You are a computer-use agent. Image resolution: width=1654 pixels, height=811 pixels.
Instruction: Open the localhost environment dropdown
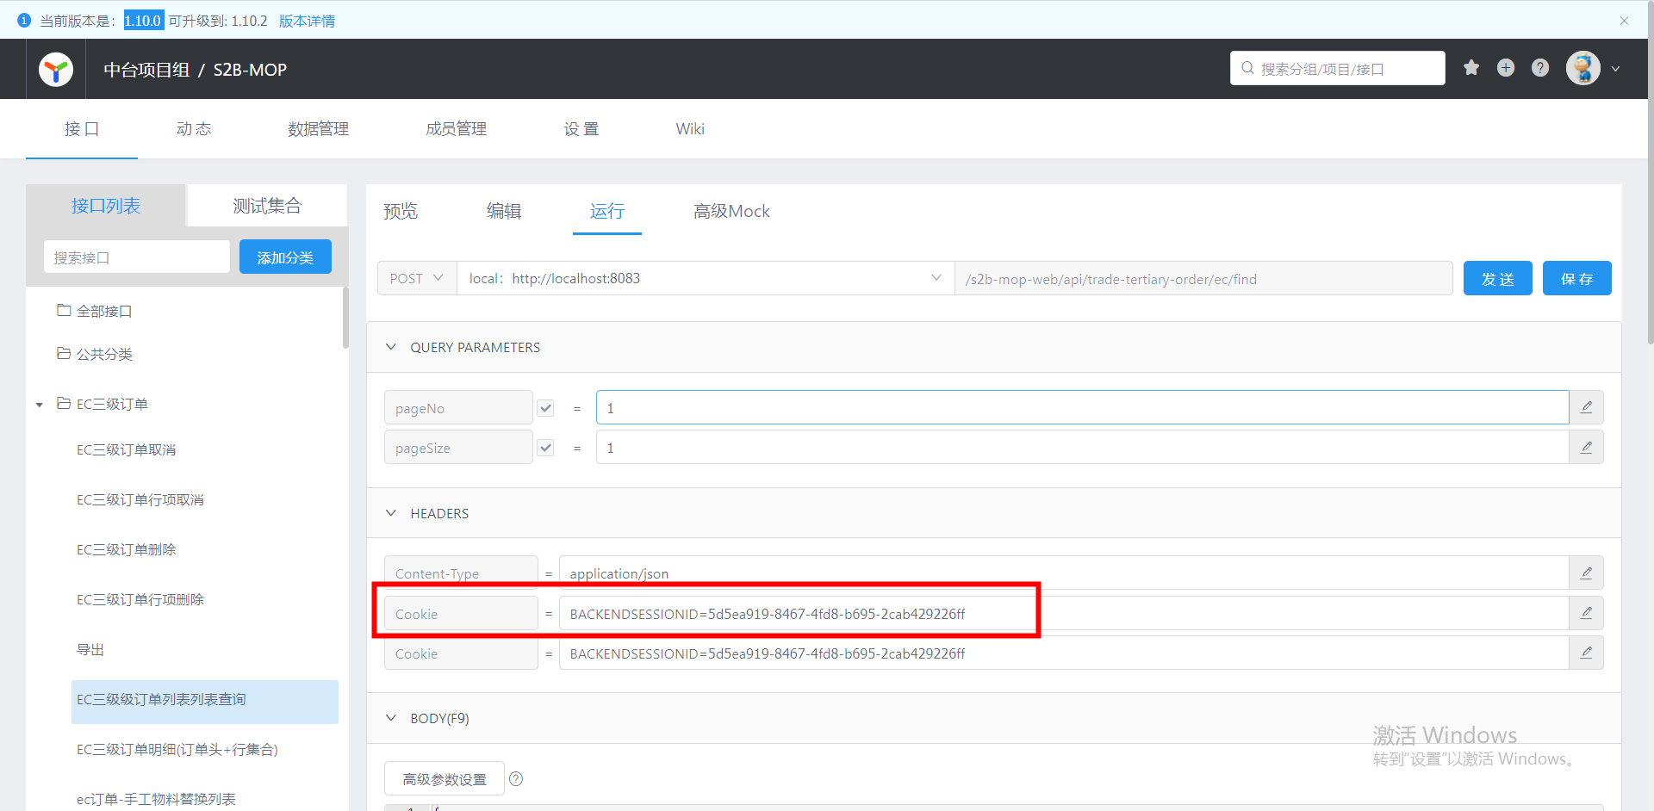936,277
